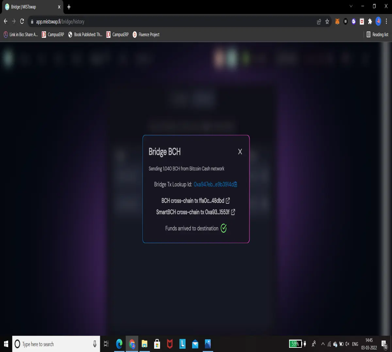Viewport: 392px width, 352px height.
Task: Open McAfee WebAdvisor extension
Action: [x=362, y=22]
